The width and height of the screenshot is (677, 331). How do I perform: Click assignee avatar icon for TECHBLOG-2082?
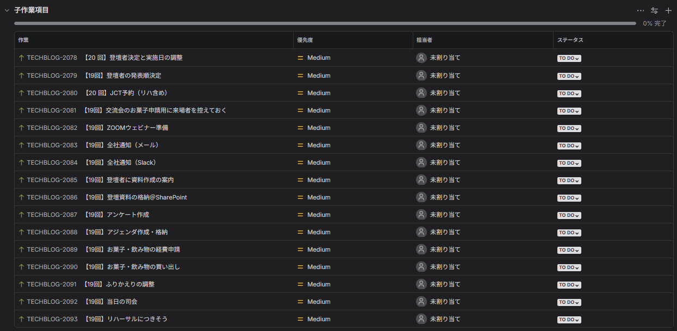click(x=421, y=128)
